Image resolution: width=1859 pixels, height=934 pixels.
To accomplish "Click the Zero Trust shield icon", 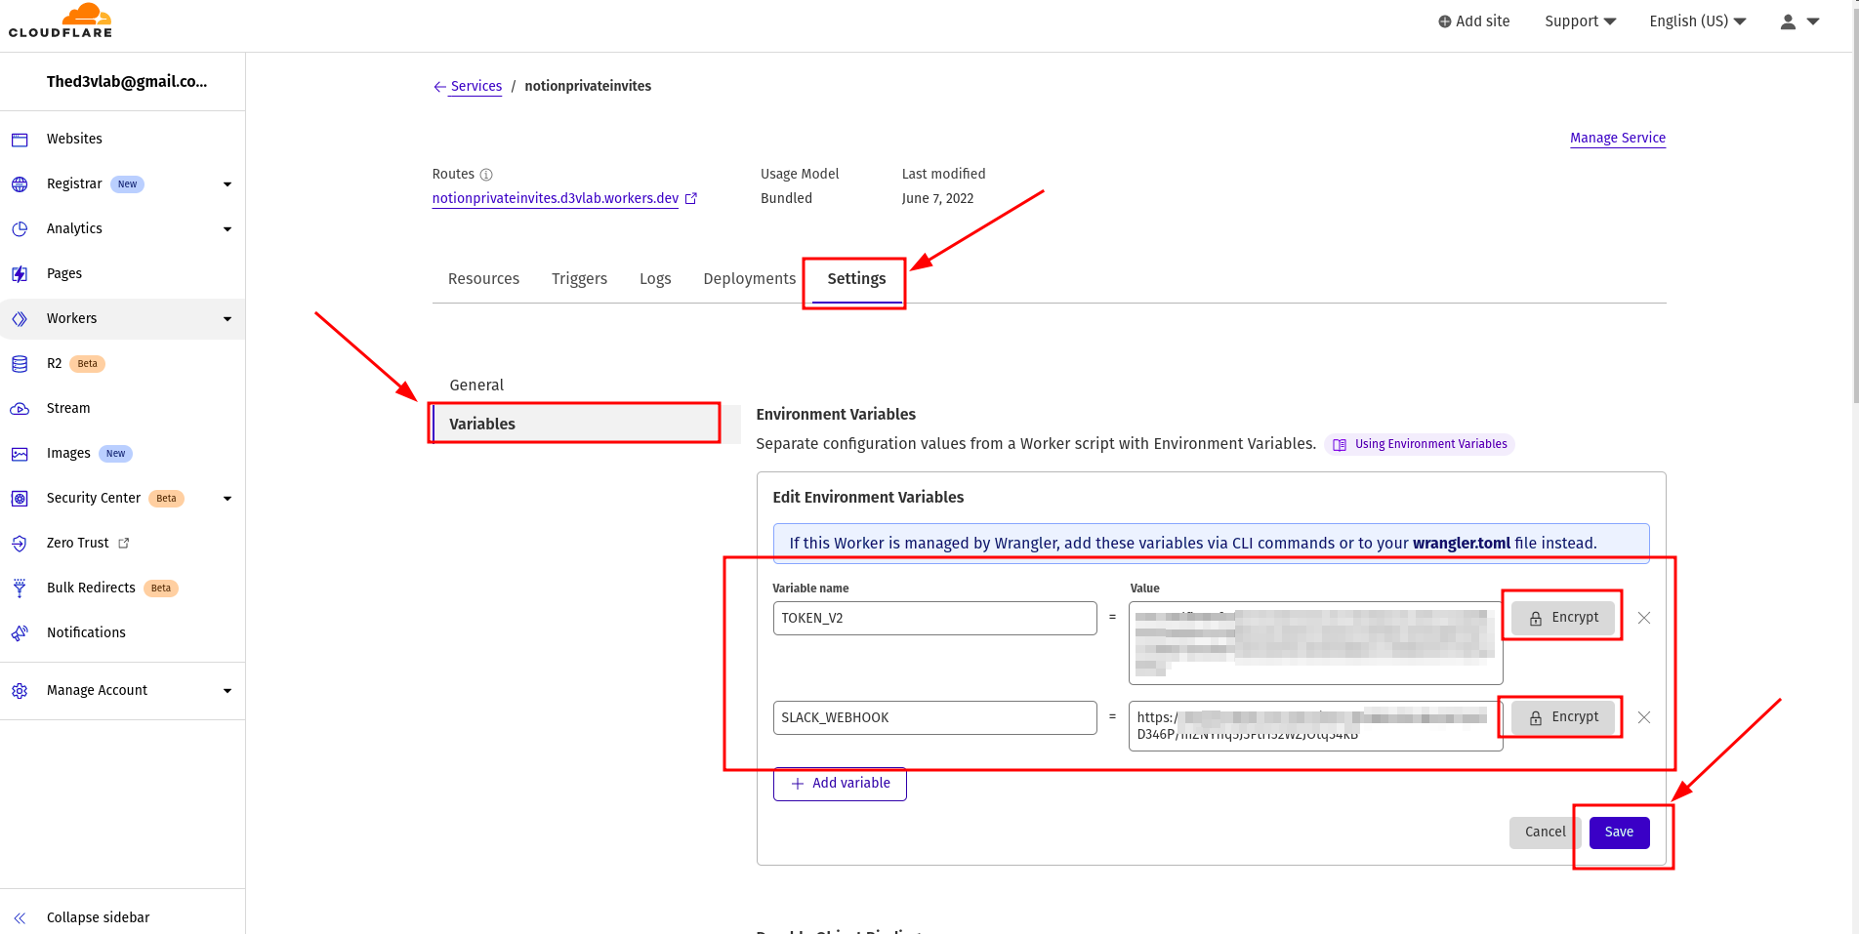I will click(x=20, y=544).
